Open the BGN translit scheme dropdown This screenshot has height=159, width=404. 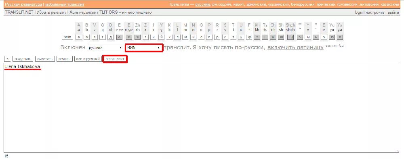(x=144, y=48)
